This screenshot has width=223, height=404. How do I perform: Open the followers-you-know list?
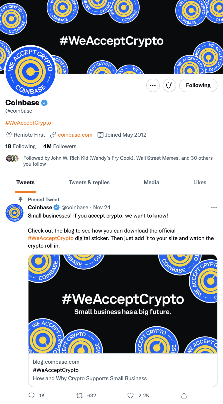tap(118, 161)
